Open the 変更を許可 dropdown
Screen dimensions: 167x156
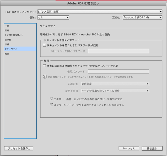[115, 91]
